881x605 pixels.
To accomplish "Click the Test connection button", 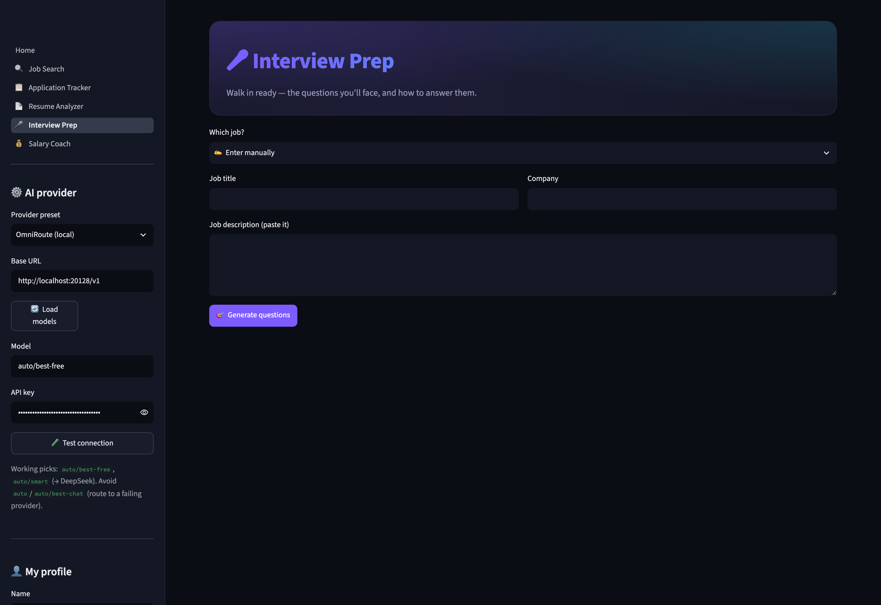I will [x=82, y=443].
